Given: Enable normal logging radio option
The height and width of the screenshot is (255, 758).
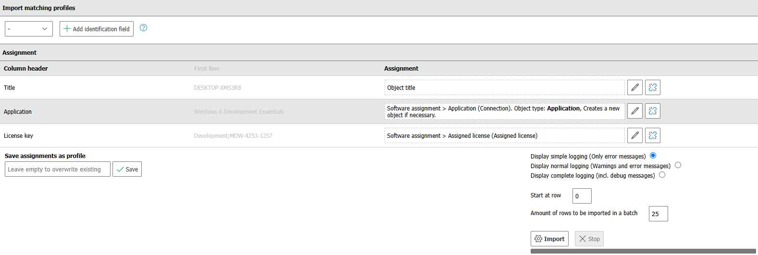Looking at the screenshot, I should 678,165.
